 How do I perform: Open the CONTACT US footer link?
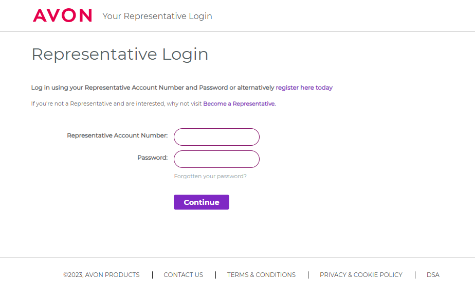183,275
